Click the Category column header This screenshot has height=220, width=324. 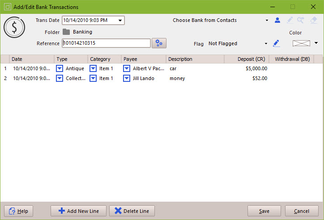105,59
